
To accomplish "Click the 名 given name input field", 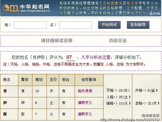I will tap(76, 25).
